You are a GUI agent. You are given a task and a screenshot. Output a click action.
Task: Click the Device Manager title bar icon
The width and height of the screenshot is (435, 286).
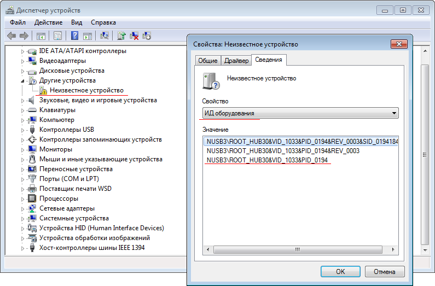(10, 10)
